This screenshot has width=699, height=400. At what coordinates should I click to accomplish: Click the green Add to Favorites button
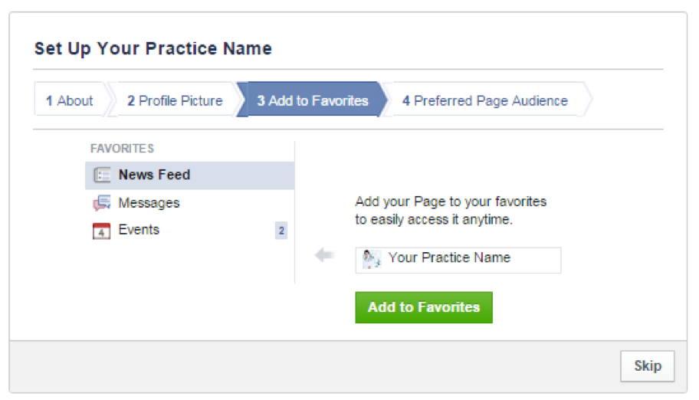(424, 307)
